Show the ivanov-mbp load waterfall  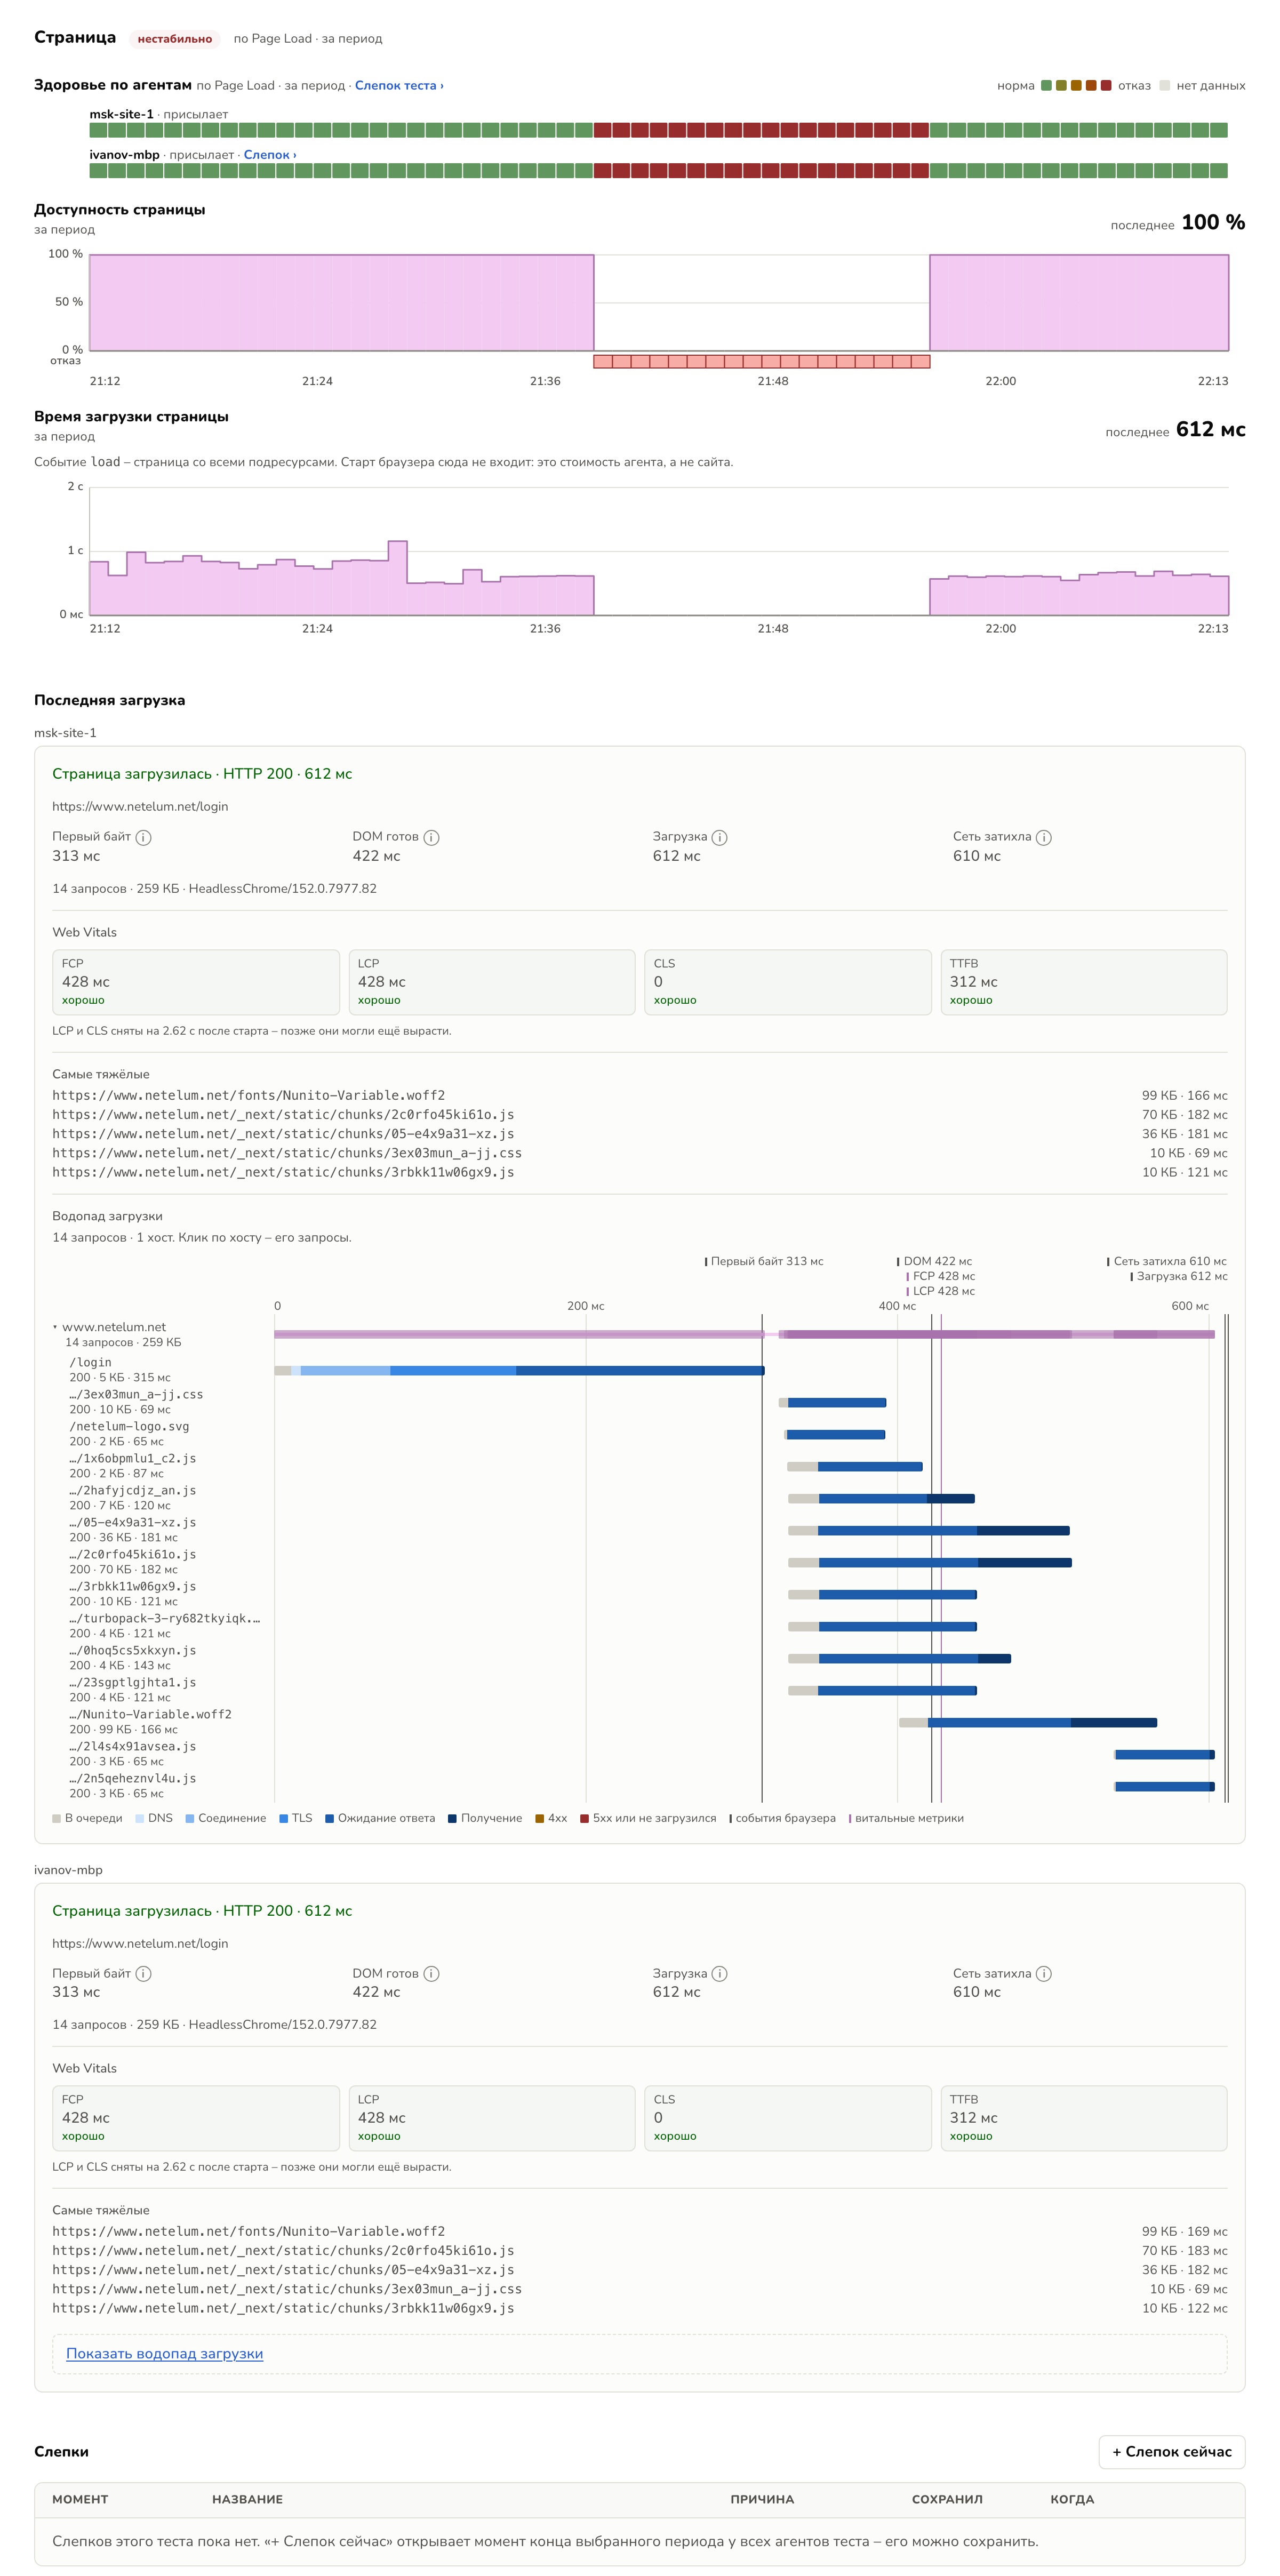tap(164, 2353)
